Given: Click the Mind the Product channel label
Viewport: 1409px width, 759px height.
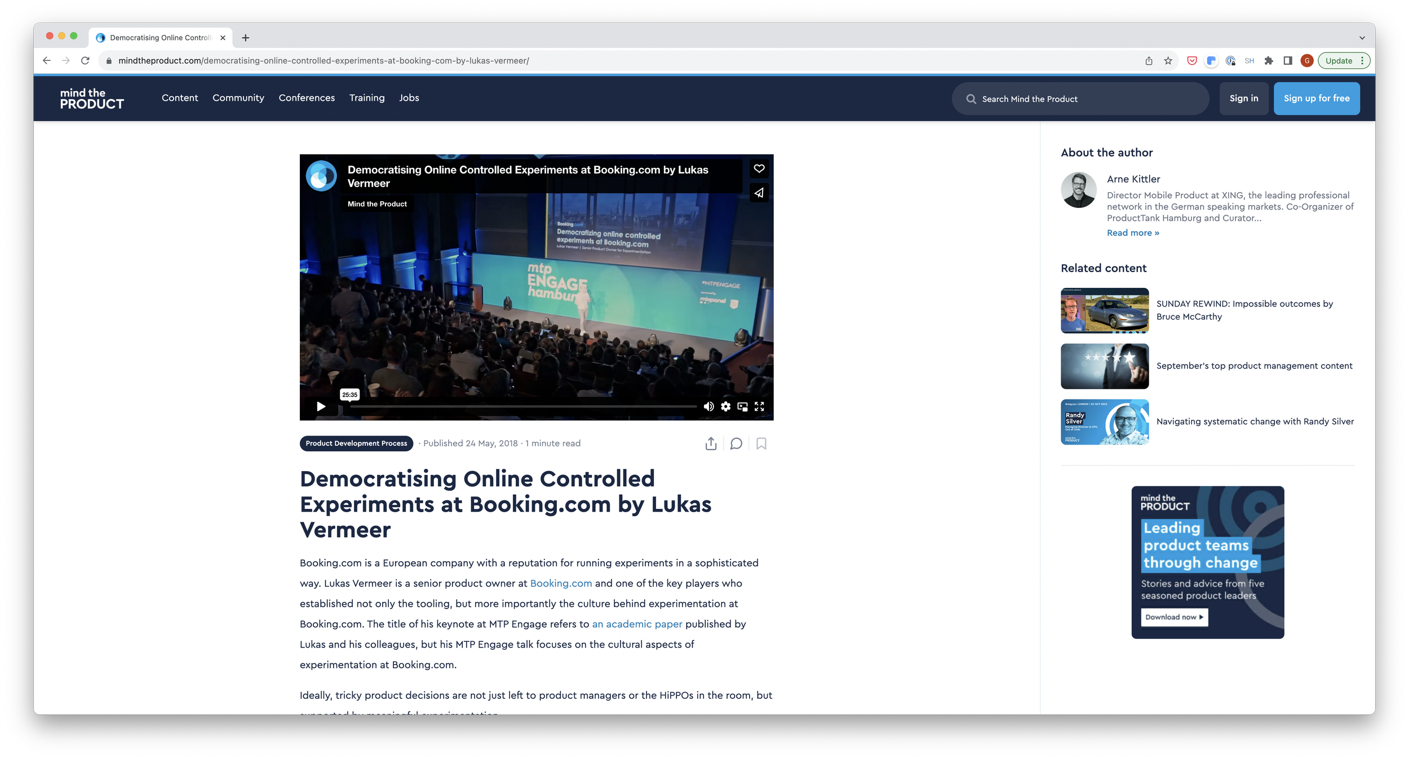Looking at the screenshot, I should pyautogui.click(x=377, y=204).
